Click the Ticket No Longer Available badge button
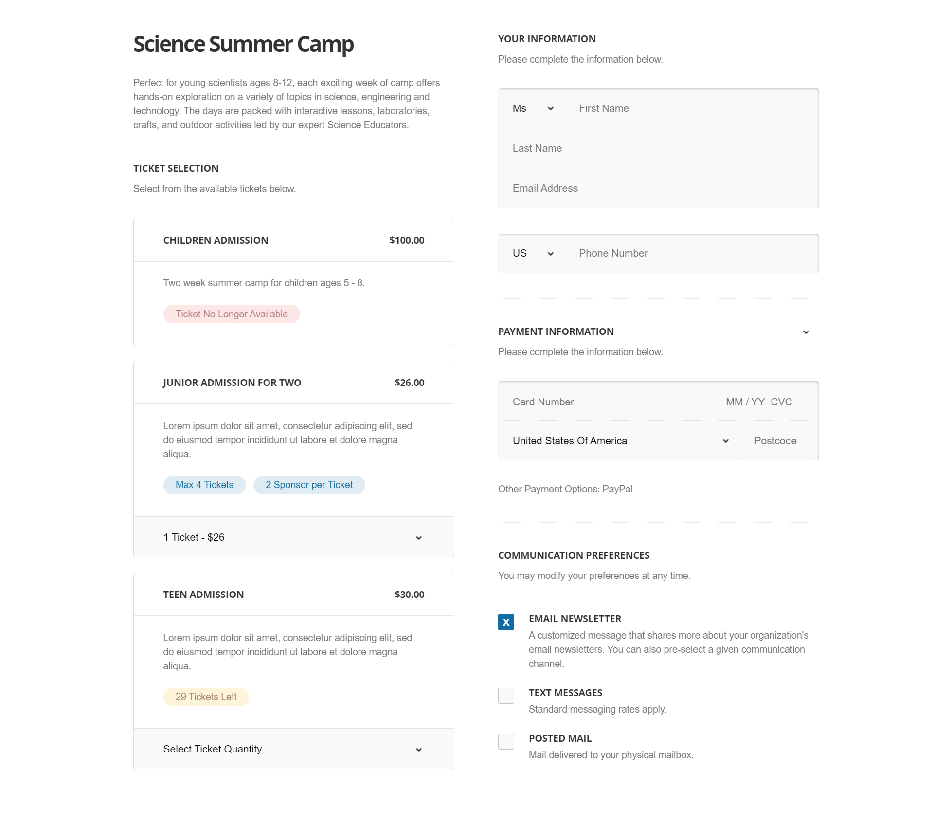The height and width of the screenshot is (822, 934). (x=231, y=314)
